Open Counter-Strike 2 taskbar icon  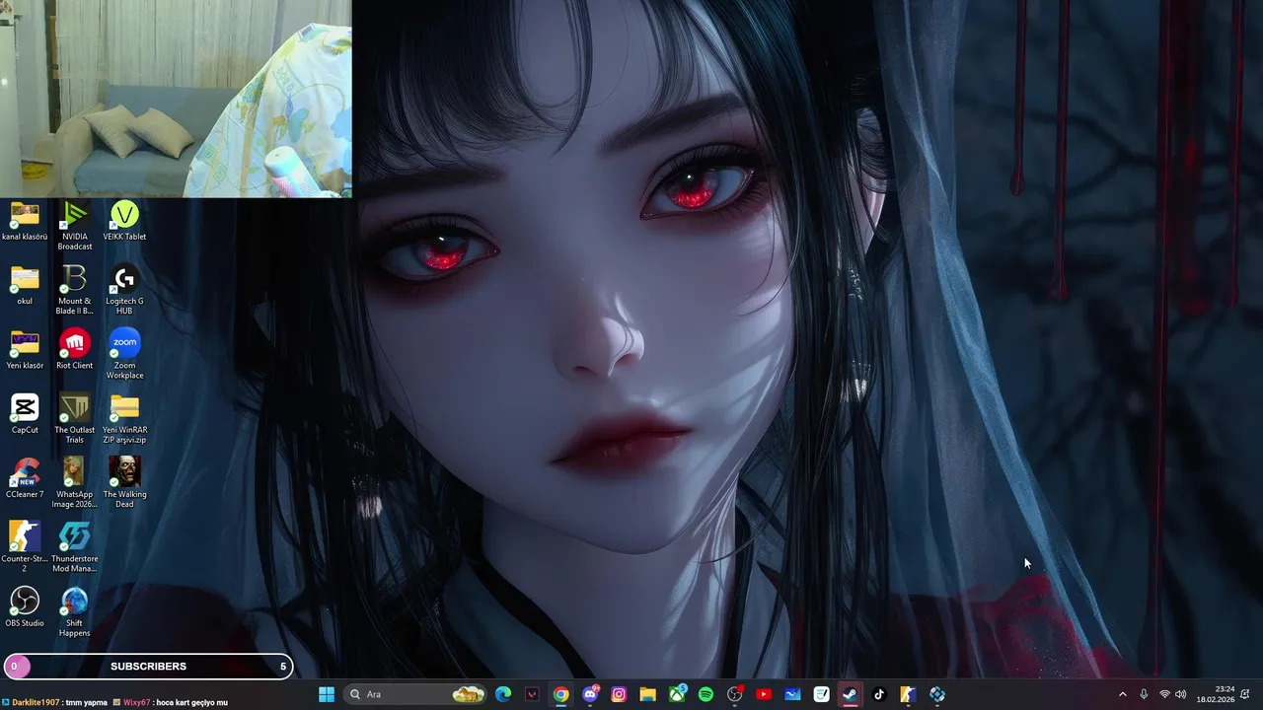908,694
